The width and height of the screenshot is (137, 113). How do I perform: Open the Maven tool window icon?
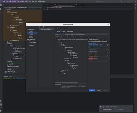tap(136, 8)
